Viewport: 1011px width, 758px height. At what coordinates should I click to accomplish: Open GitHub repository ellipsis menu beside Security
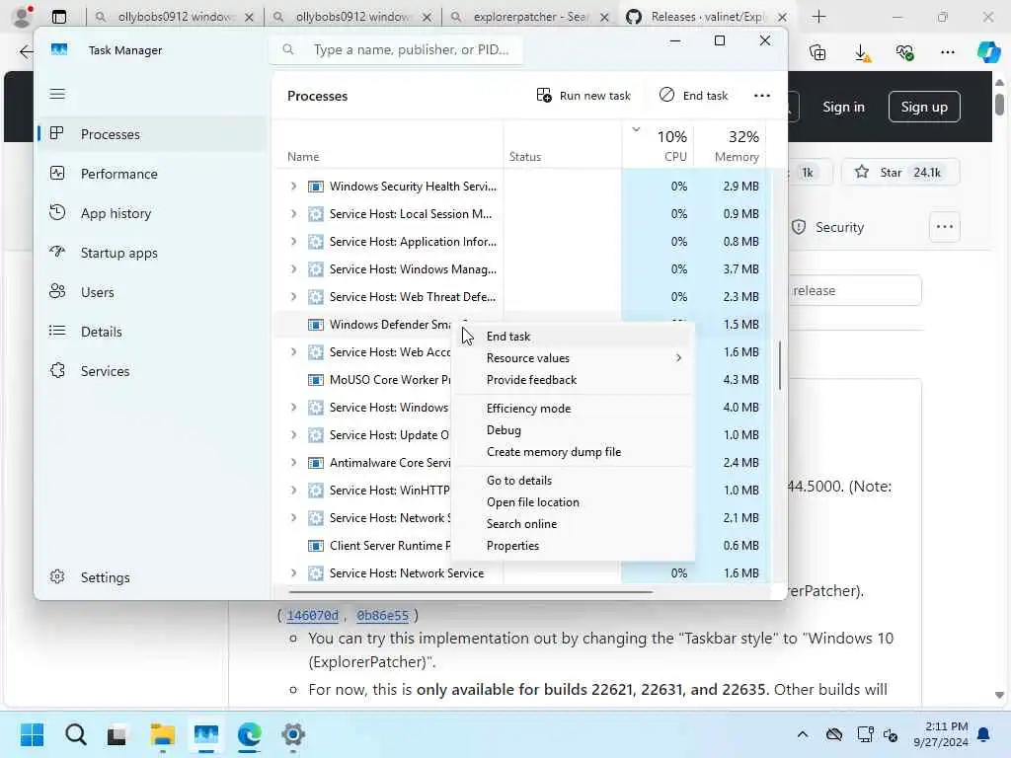[945, 226]
